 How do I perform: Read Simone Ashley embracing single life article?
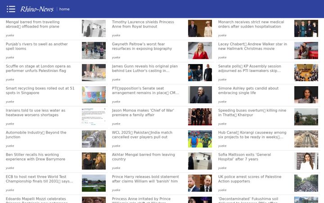(x=248, y=91)
